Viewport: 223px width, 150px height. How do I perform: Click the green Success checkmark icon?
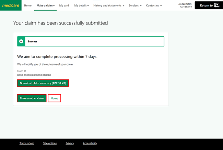21,41
